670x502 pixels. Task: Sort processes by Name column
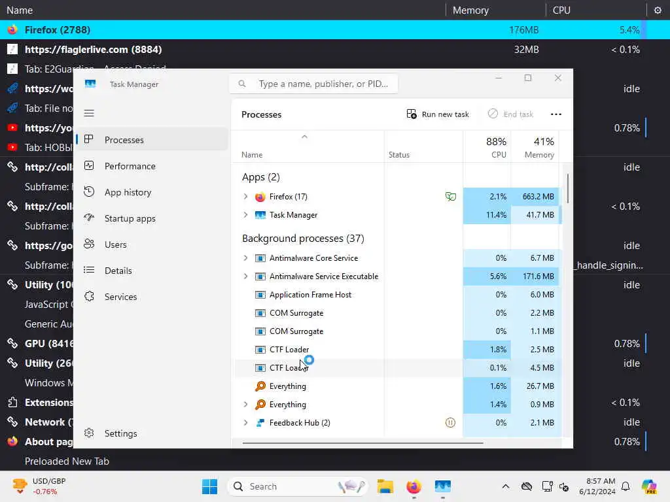[308, 147]
